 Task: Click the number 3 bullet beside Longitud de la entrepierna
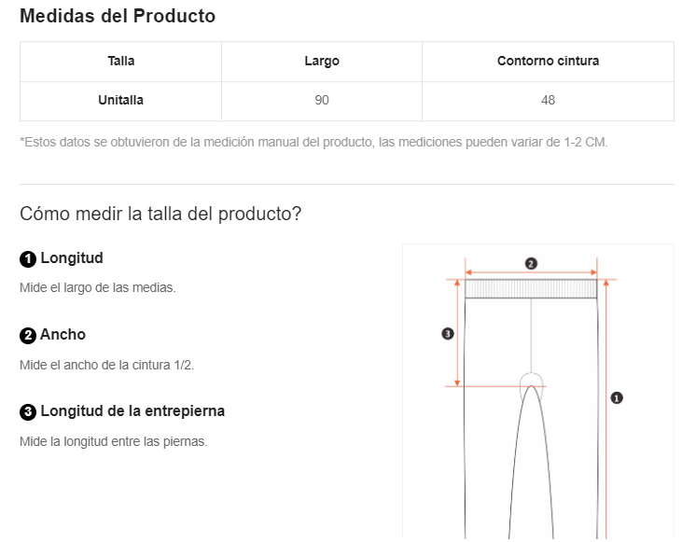(28, 411)
